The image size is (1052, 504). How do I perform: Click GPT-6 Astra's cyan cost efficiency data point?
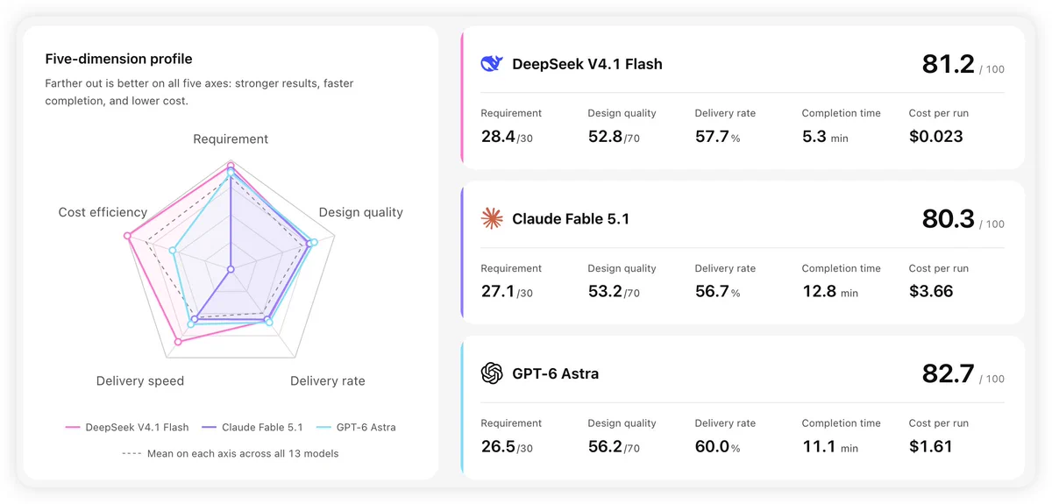click(173, 251)
